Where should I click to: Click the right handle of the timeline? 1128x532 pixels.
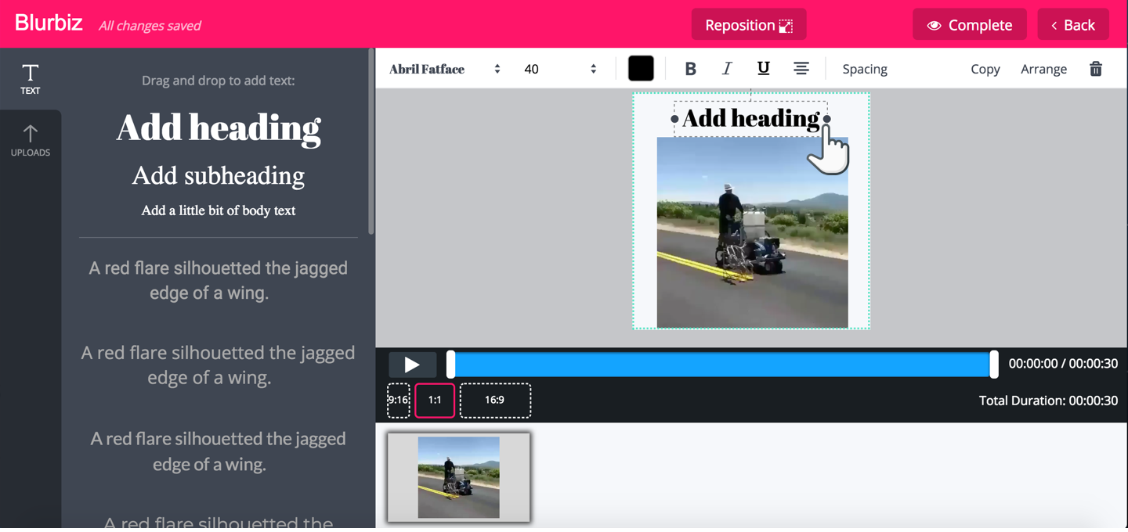coord(994,365)
